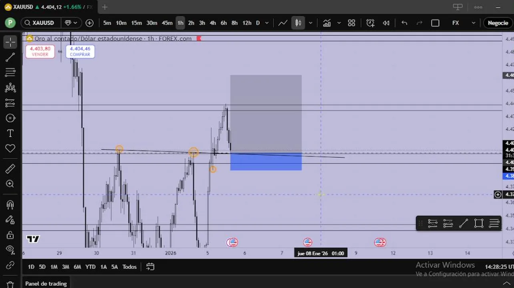Select the 1M date range

pyautogui.click(x=54, y=267)
